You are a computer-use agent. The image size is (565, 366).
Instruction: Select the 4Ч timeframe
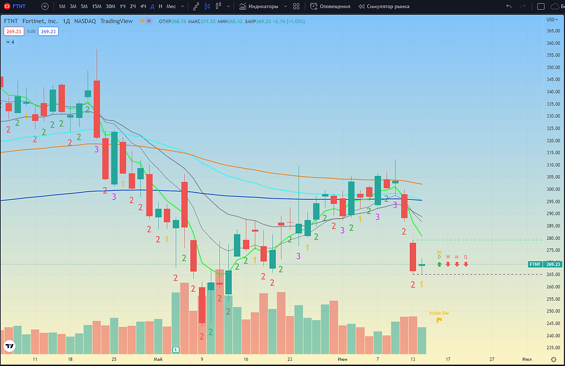tap(143, 6)
